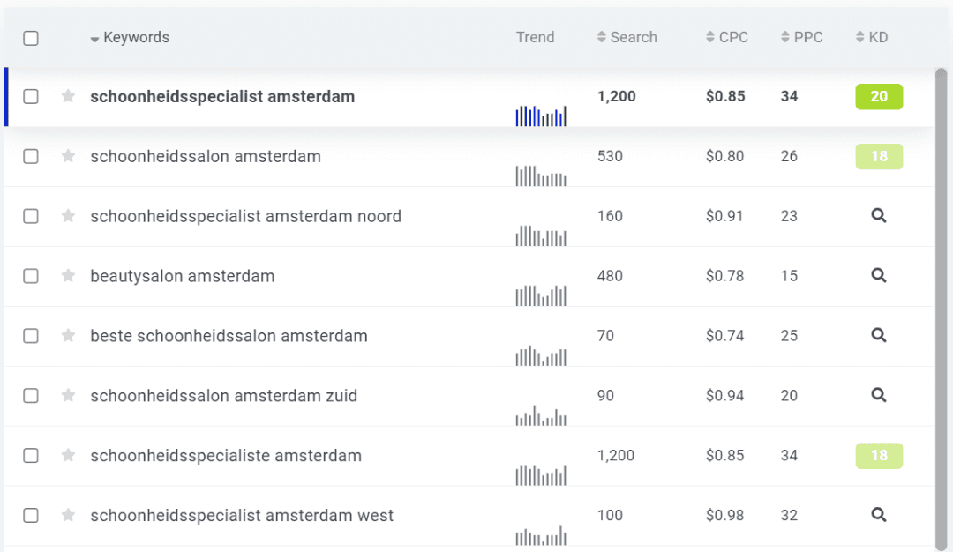The width and height of the screenshot is (953, 552).
Task: Tick checkbox for schoonheidsspecialist amsterdam noord
Action: (31, 216)
